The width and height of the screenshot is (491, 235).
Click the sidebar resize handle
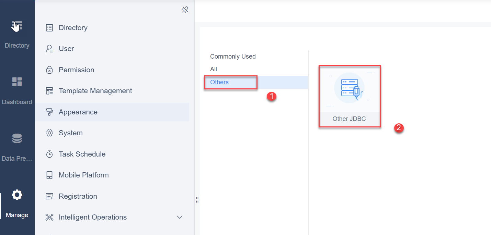pos(197,200)
